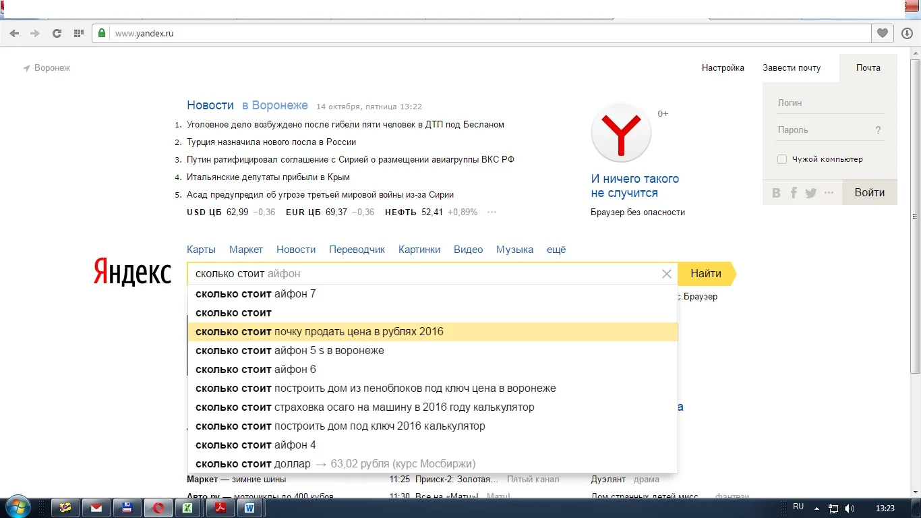Click the Войти login button
The image size is (921, 518).
[x=869, y=192]
